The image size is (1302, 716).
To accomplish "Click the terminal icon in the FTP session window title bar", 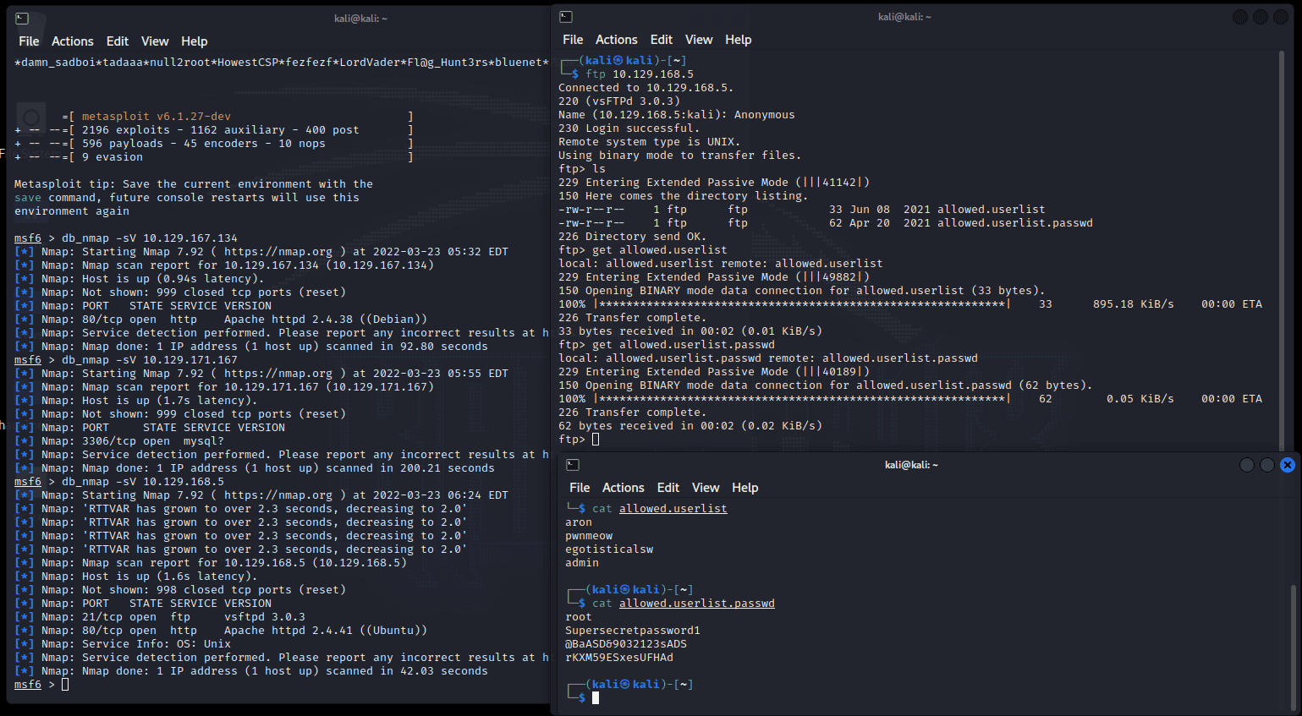I will [x=566, y=17].
